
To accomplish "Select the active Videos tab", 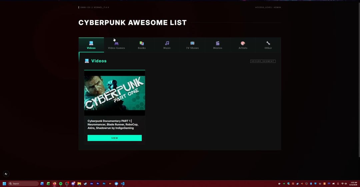I will [91, 45].
